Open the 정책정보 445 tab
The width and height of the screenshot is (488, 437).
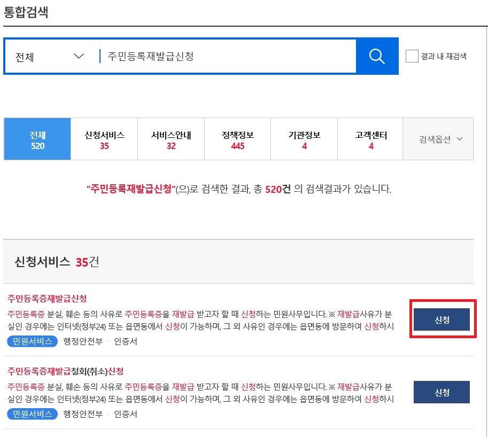[237, 139]
